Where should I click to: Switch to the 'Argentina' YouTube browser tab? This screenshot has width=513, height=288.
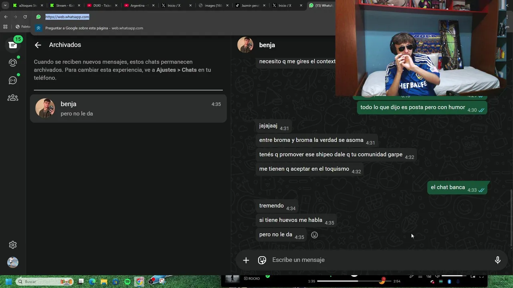[x=139, y=6]
